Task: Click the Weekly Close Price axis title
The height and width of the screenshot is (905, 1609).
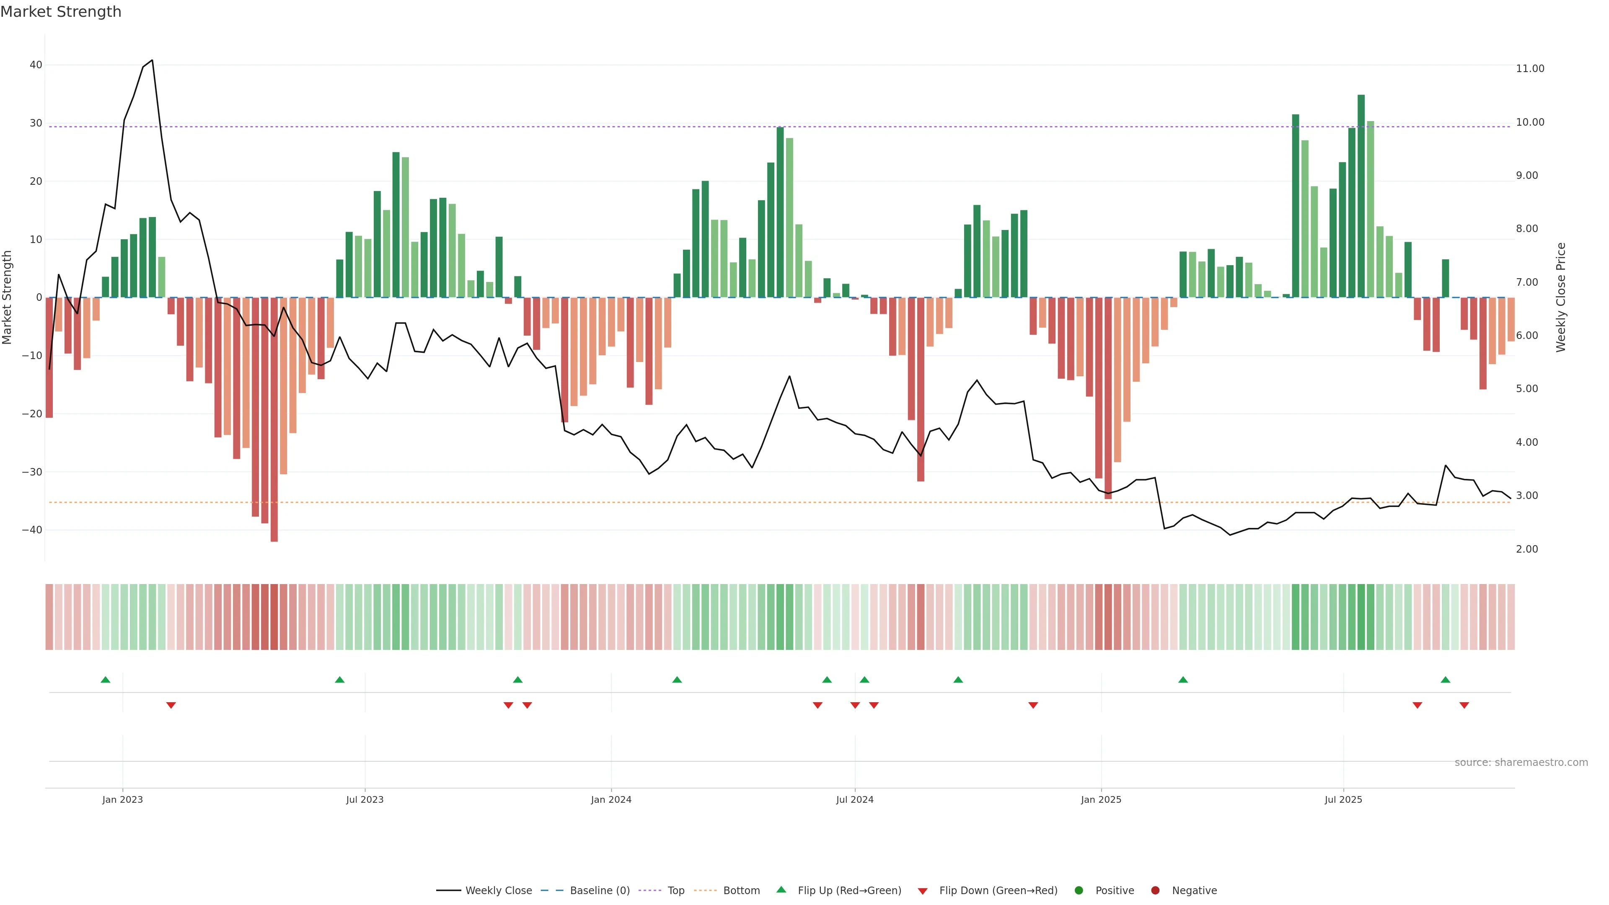Action: (1561, 297)
